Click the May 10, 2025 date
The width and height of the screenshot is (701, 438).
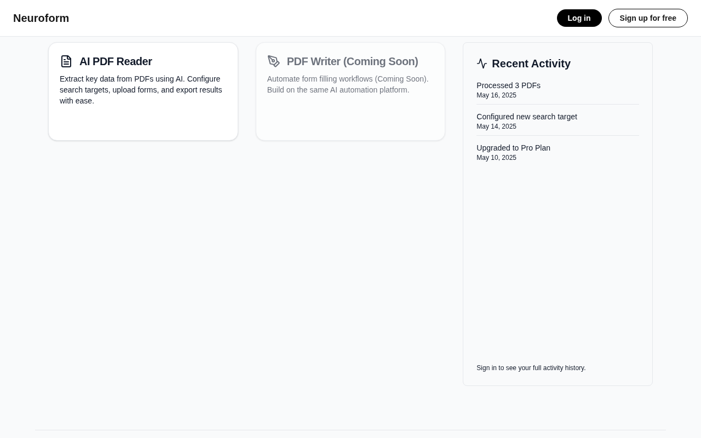[496, 158]
